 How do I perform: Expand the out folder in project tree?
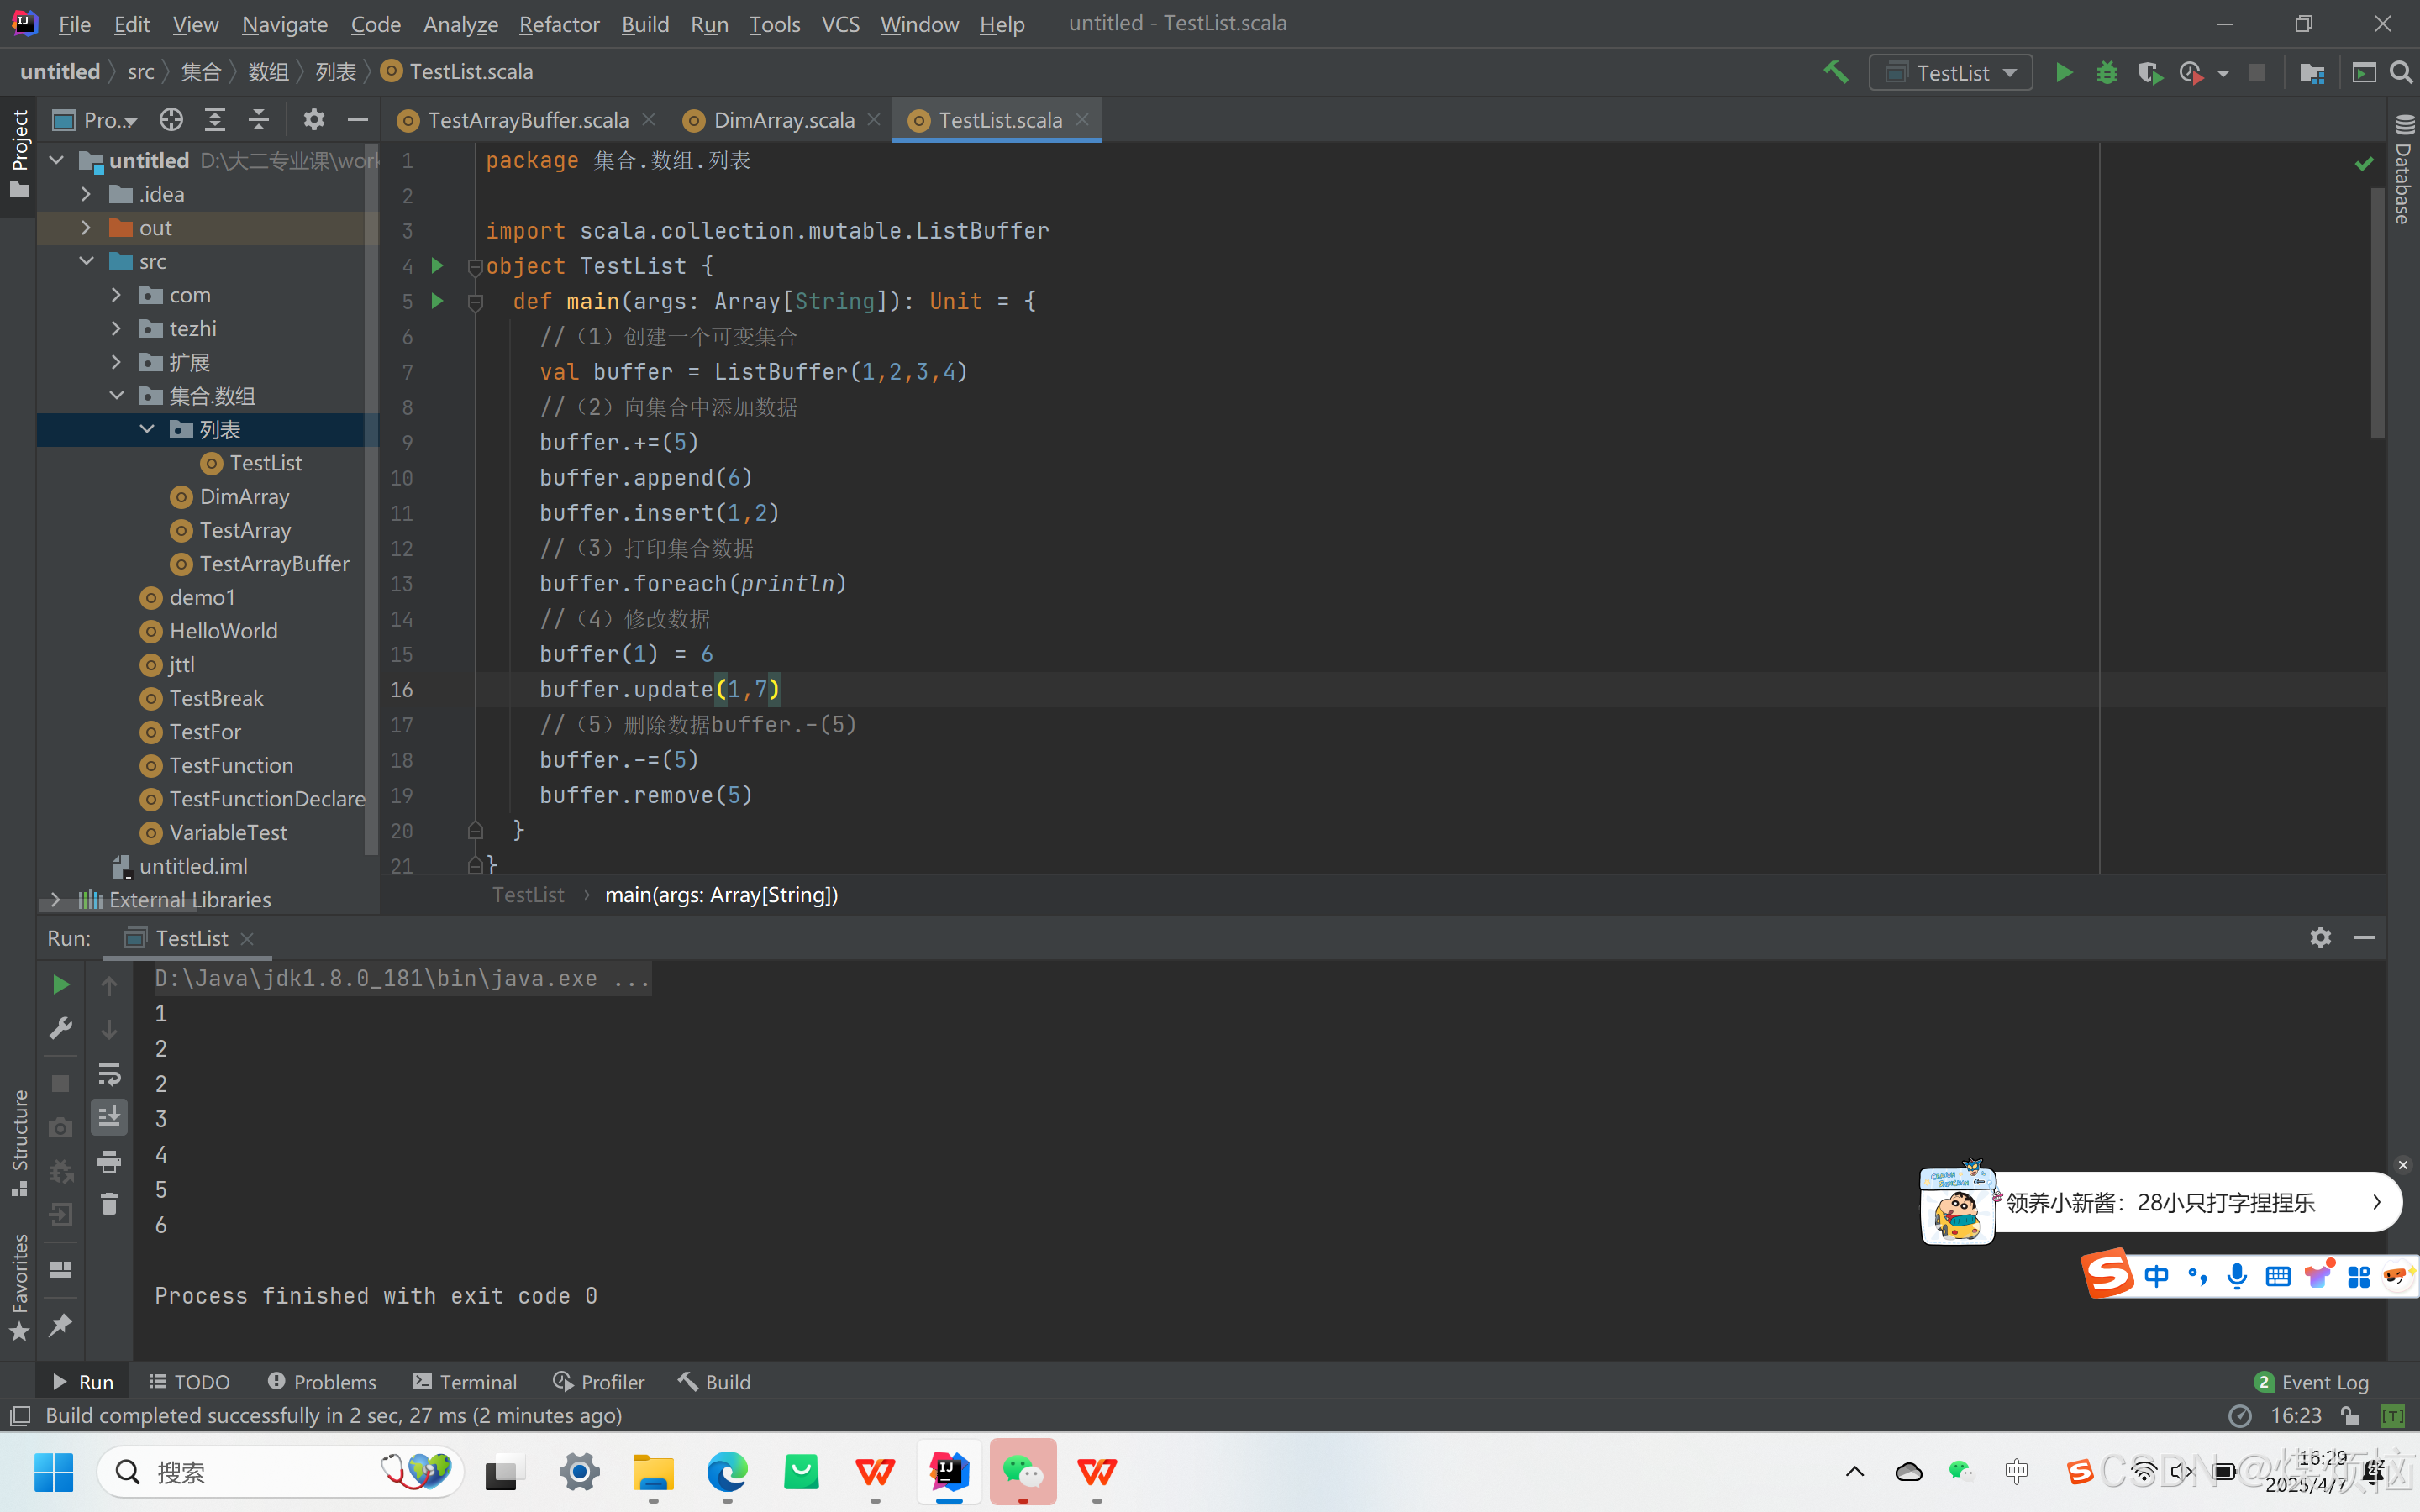pyautogui.click(x=86, y=228)
